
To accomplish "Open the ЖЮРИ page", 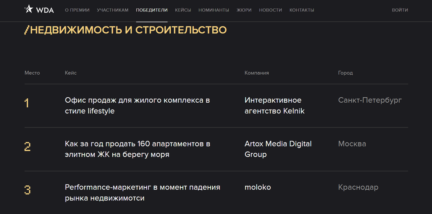I will [x=244, y=10].
